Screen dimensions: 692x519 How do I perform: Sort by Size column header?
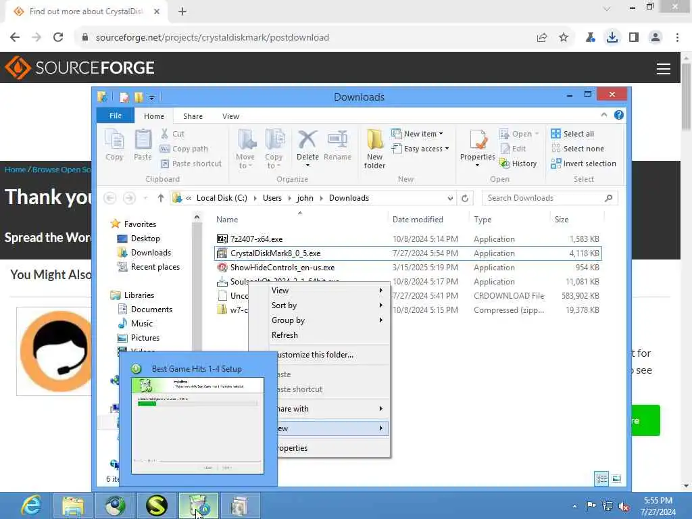coord(562,220)
